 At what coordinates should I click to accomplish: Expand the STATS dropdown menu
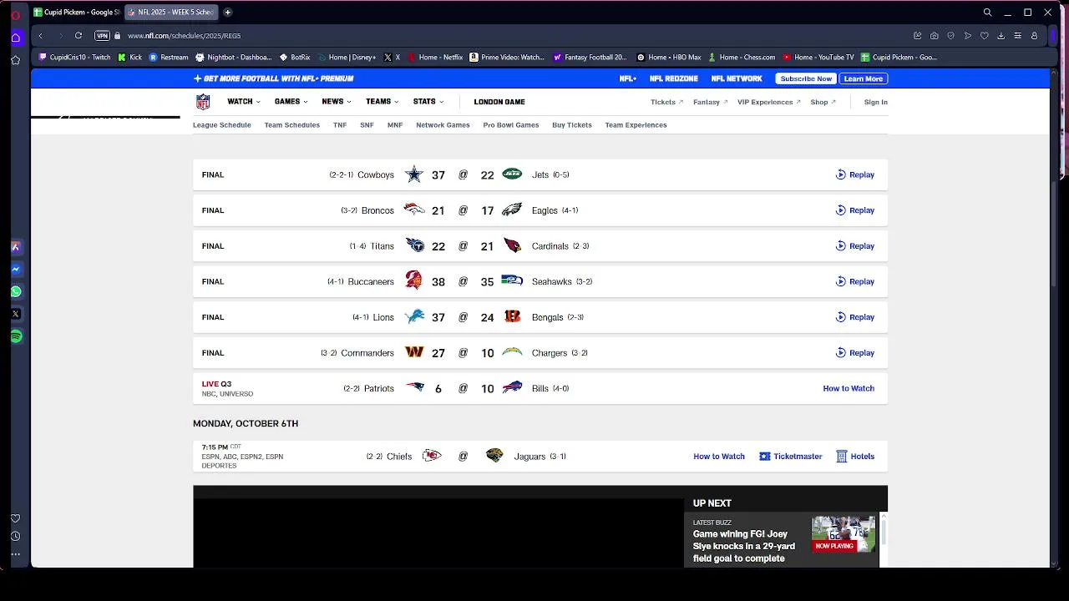coord(428,102)
